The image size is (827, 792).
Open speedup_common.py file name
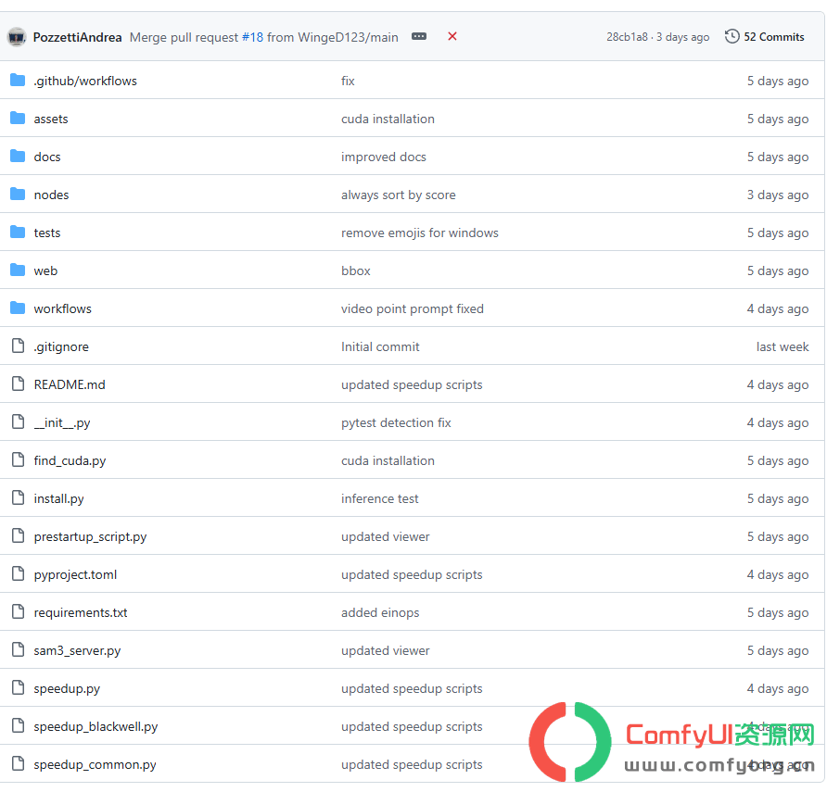click(95, 764)
